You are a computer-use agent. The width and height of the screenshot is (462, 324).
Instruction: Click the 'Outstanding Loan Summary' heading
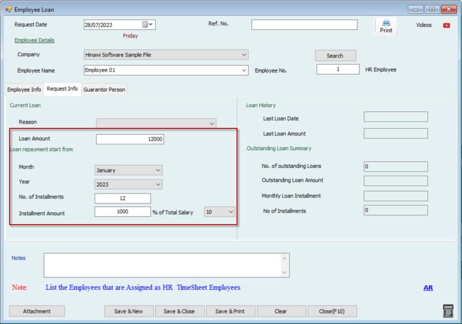[279, 148]
